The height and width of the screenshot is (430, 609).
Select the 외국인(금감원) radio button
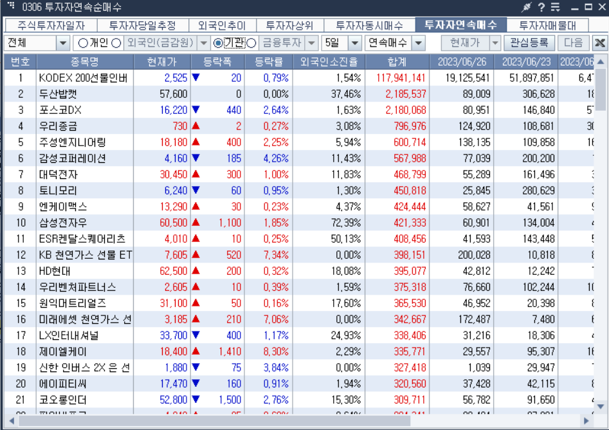(116, 42)
